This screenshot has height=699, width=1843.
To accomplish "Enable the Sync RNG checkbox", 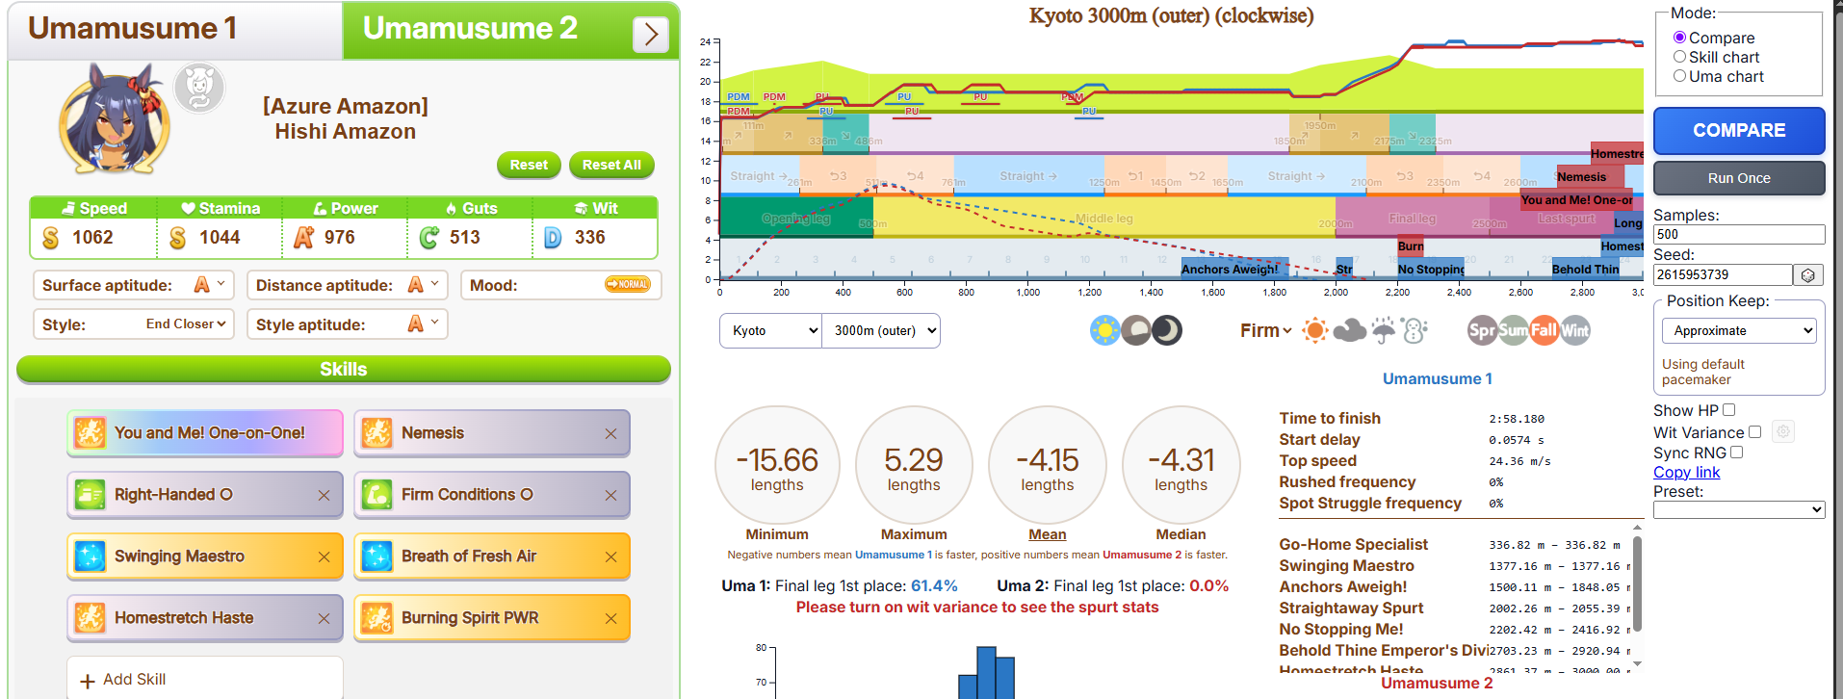I will tap(1736, 453).
